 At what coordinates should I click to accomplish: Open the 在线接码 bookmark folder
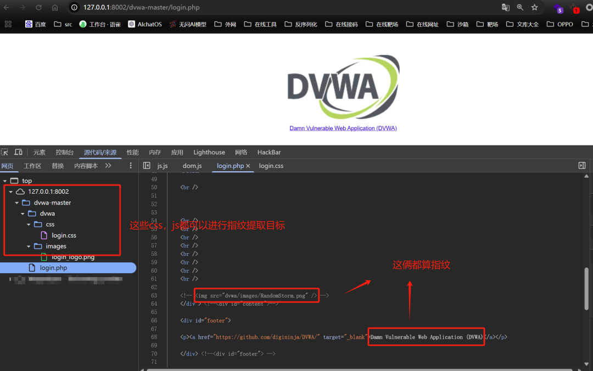click(341, 24)
